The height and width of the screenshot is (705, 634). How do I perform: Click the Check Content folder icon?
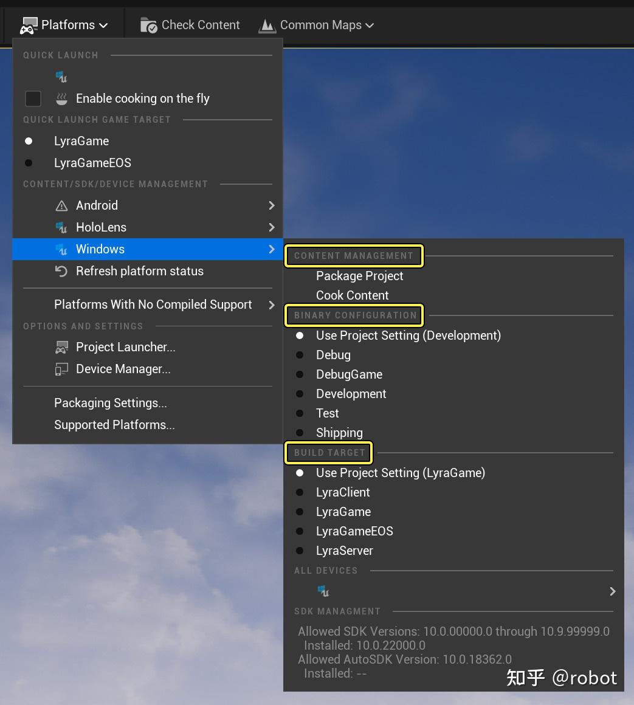tap(148, 26)
